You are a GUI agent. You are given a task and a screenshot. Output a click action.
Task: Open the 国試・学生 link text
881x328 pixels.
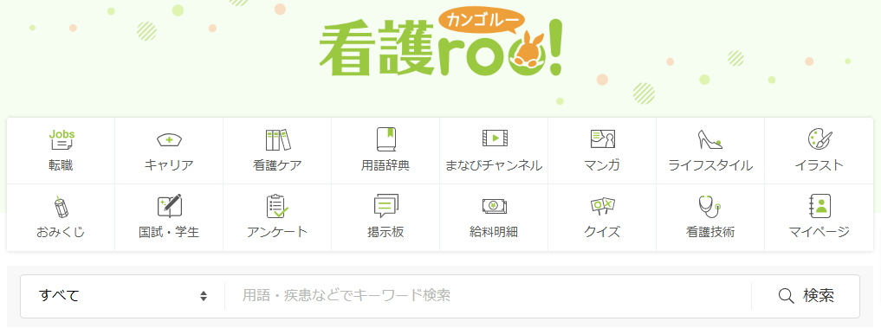pyautogui.click(x=169, y=232)
